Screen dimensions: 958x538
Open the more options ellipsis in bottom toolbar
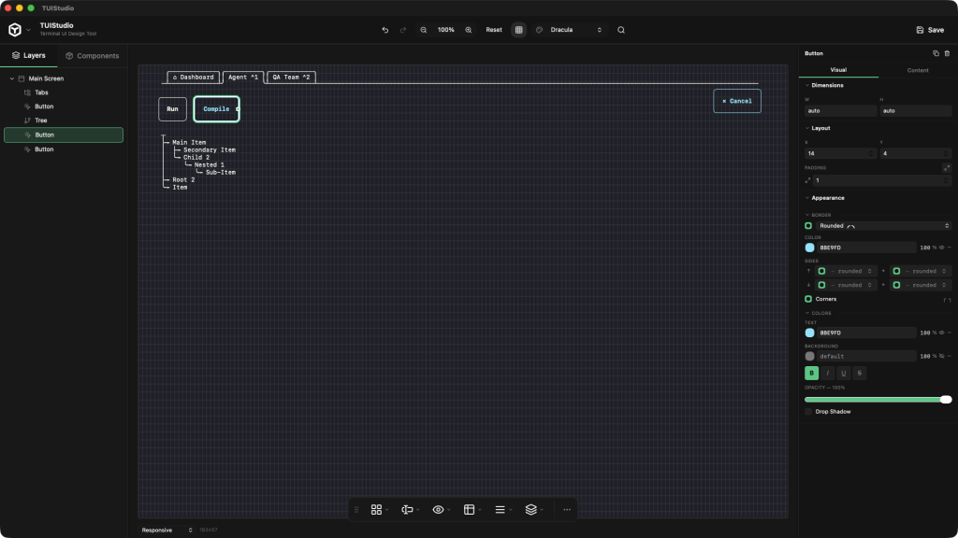pos(567,509)
